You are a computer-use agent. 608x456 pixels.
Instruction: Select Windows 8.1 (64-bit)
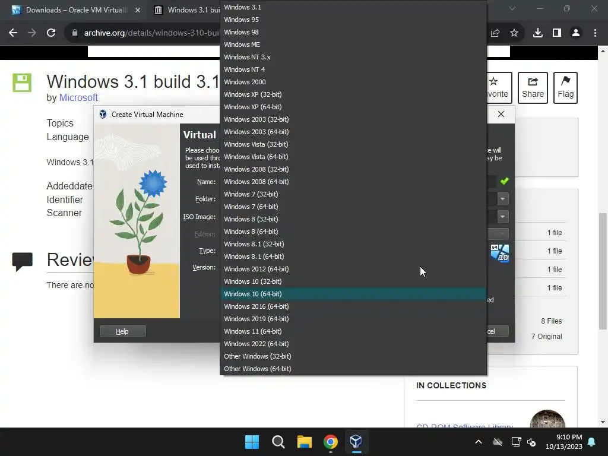tap(353, 256)
